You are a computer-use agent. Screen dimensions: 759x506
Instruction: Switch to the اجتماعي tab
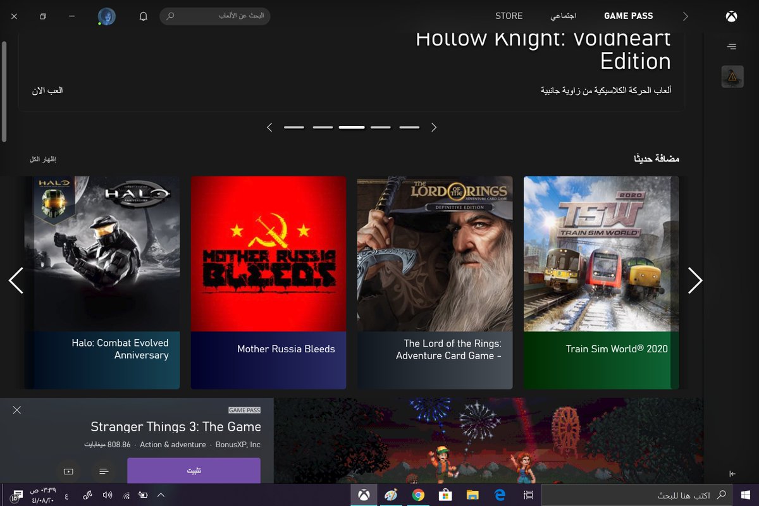pyautogui.click(x=563, y=16)
